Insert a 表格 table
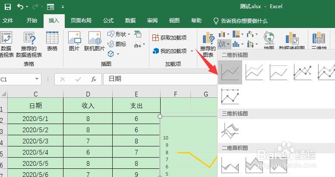The image size is (335, 177). point(52,41)
